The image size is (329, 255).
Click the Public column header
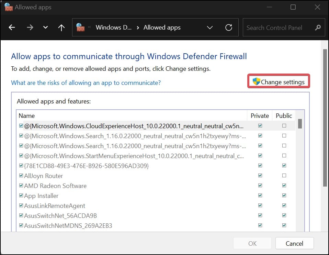pyautogui.click(x=284, y=116)
